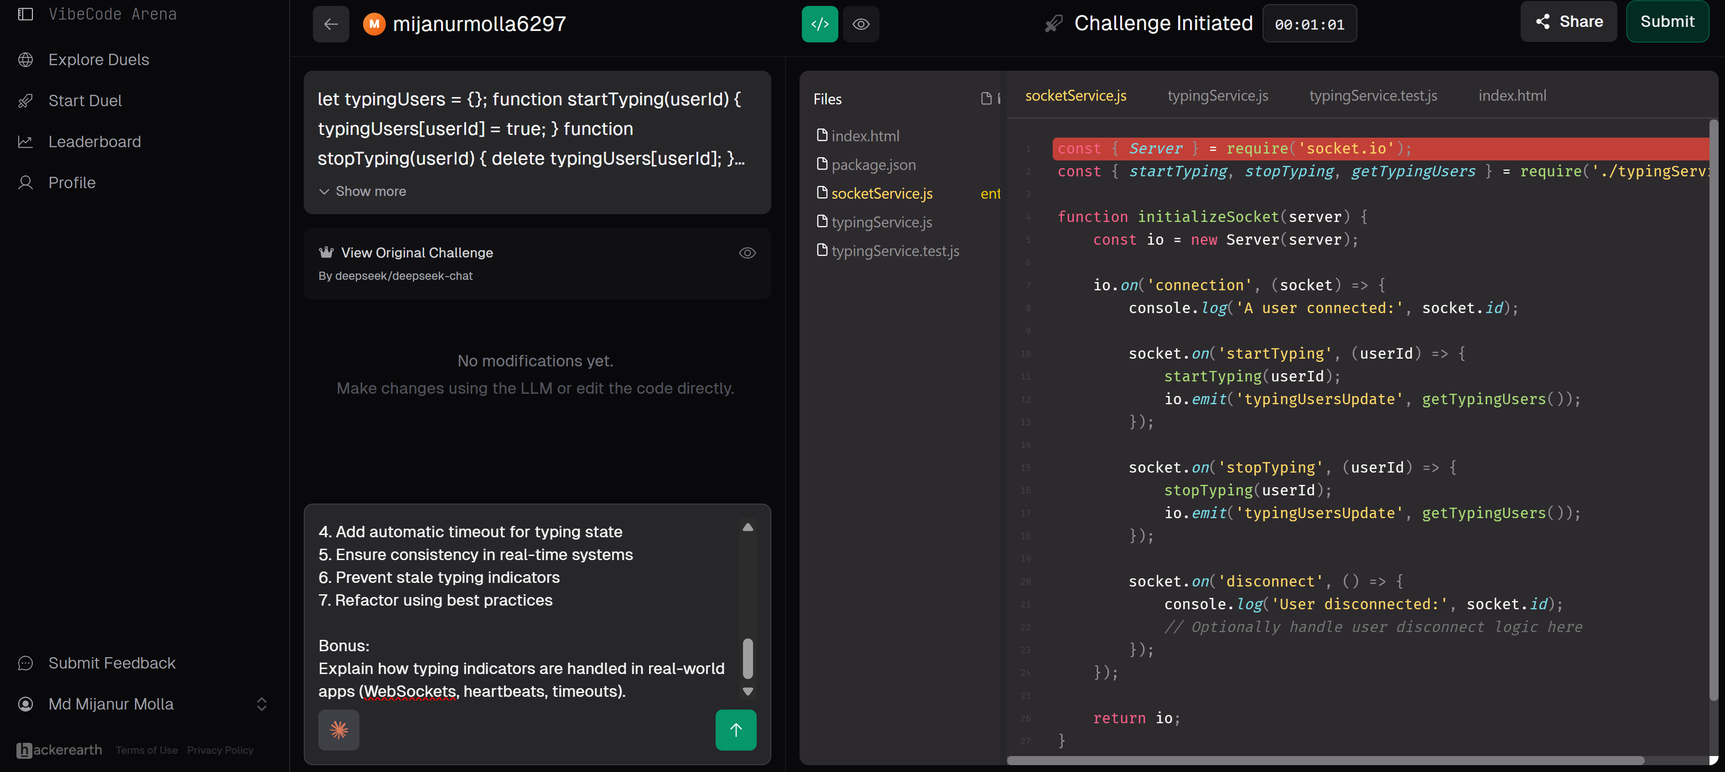Share the challenge
Screen dimensions: 1725x772
click(x=1568, y=21)
